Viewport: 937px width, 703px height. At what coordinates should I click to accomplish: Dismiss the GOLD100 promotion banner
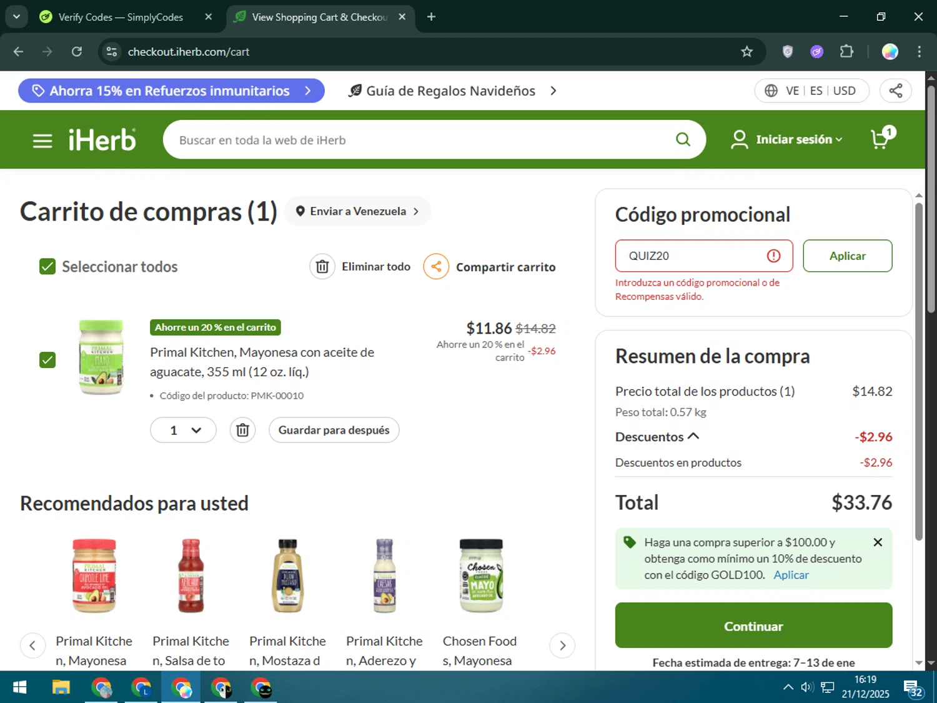pyautogui.click(x=878, y=542)
